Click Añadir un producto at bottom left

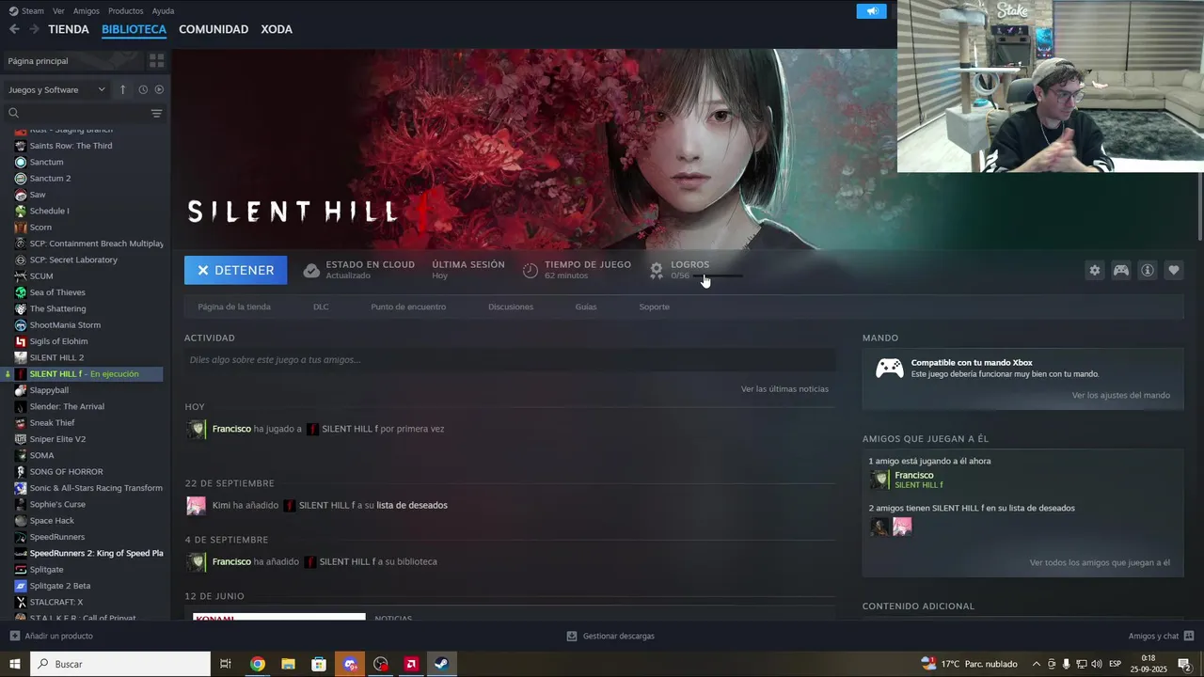click(52, 636)
